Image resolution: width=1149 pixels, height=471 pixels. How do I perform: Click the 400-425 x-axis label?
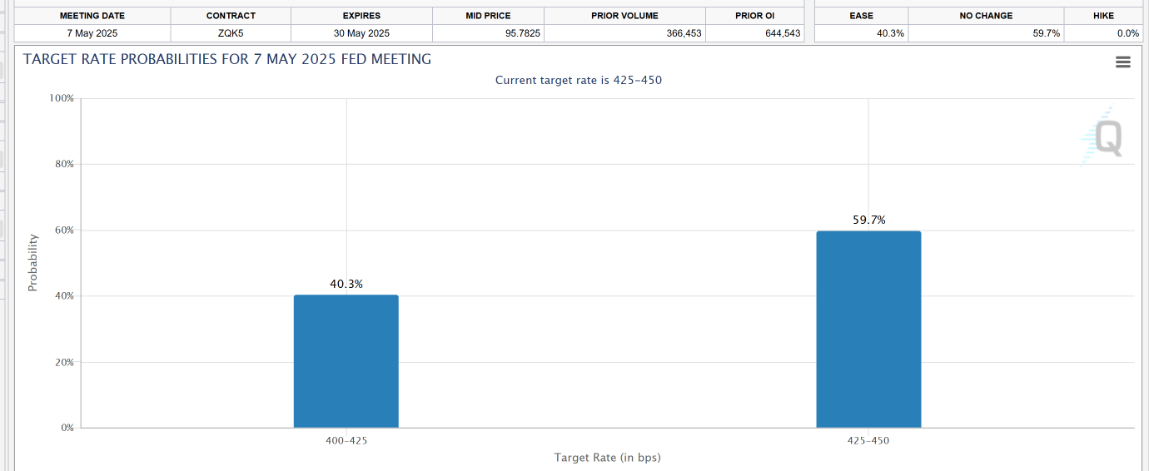pyautogui.click(x=346, y=440)
